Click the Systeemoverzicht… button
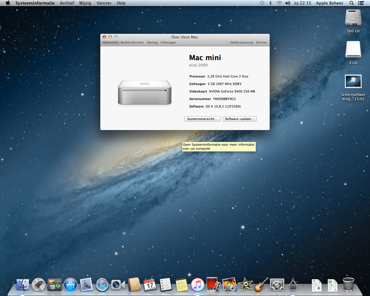The width and height of the screenshot is (370, 296). pos(202,119)
